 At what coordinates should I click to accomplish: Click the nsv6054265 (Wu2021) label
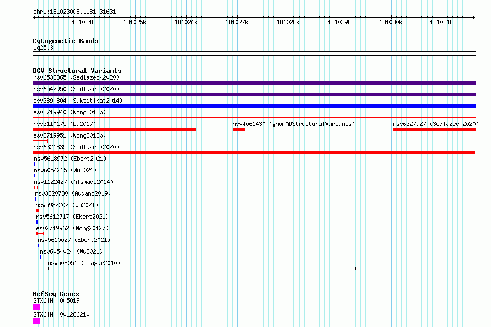(x=65, y=170)
